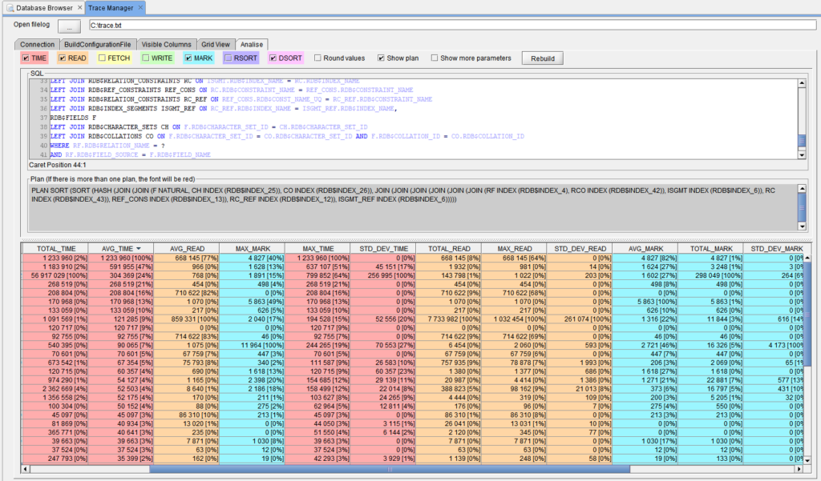Screen dimensions: 821x481
Task: Open the Visible Columns tab
Action: tap(167, 44)
